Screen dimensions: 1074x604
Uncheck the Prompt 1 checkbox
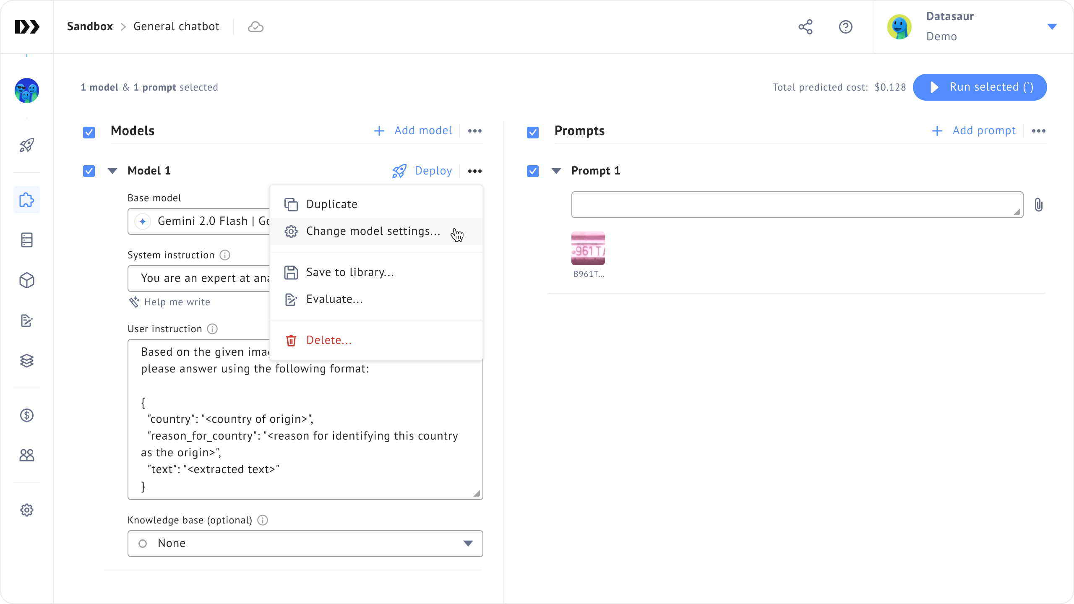[533, 171]
